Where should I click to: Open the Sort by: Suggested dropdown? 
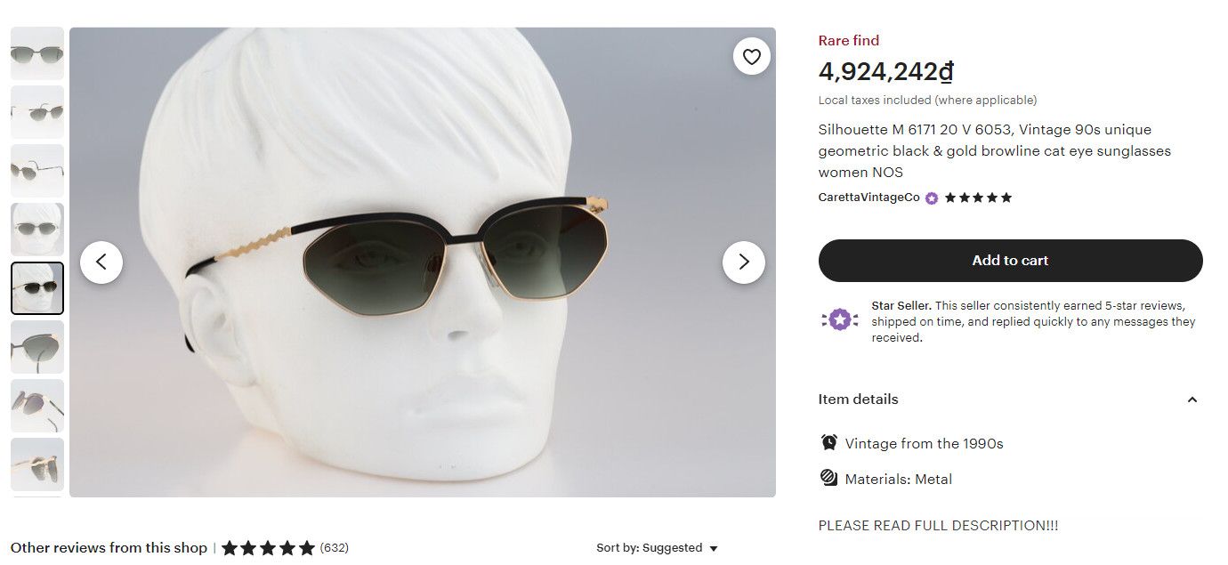tap(657, 548)
